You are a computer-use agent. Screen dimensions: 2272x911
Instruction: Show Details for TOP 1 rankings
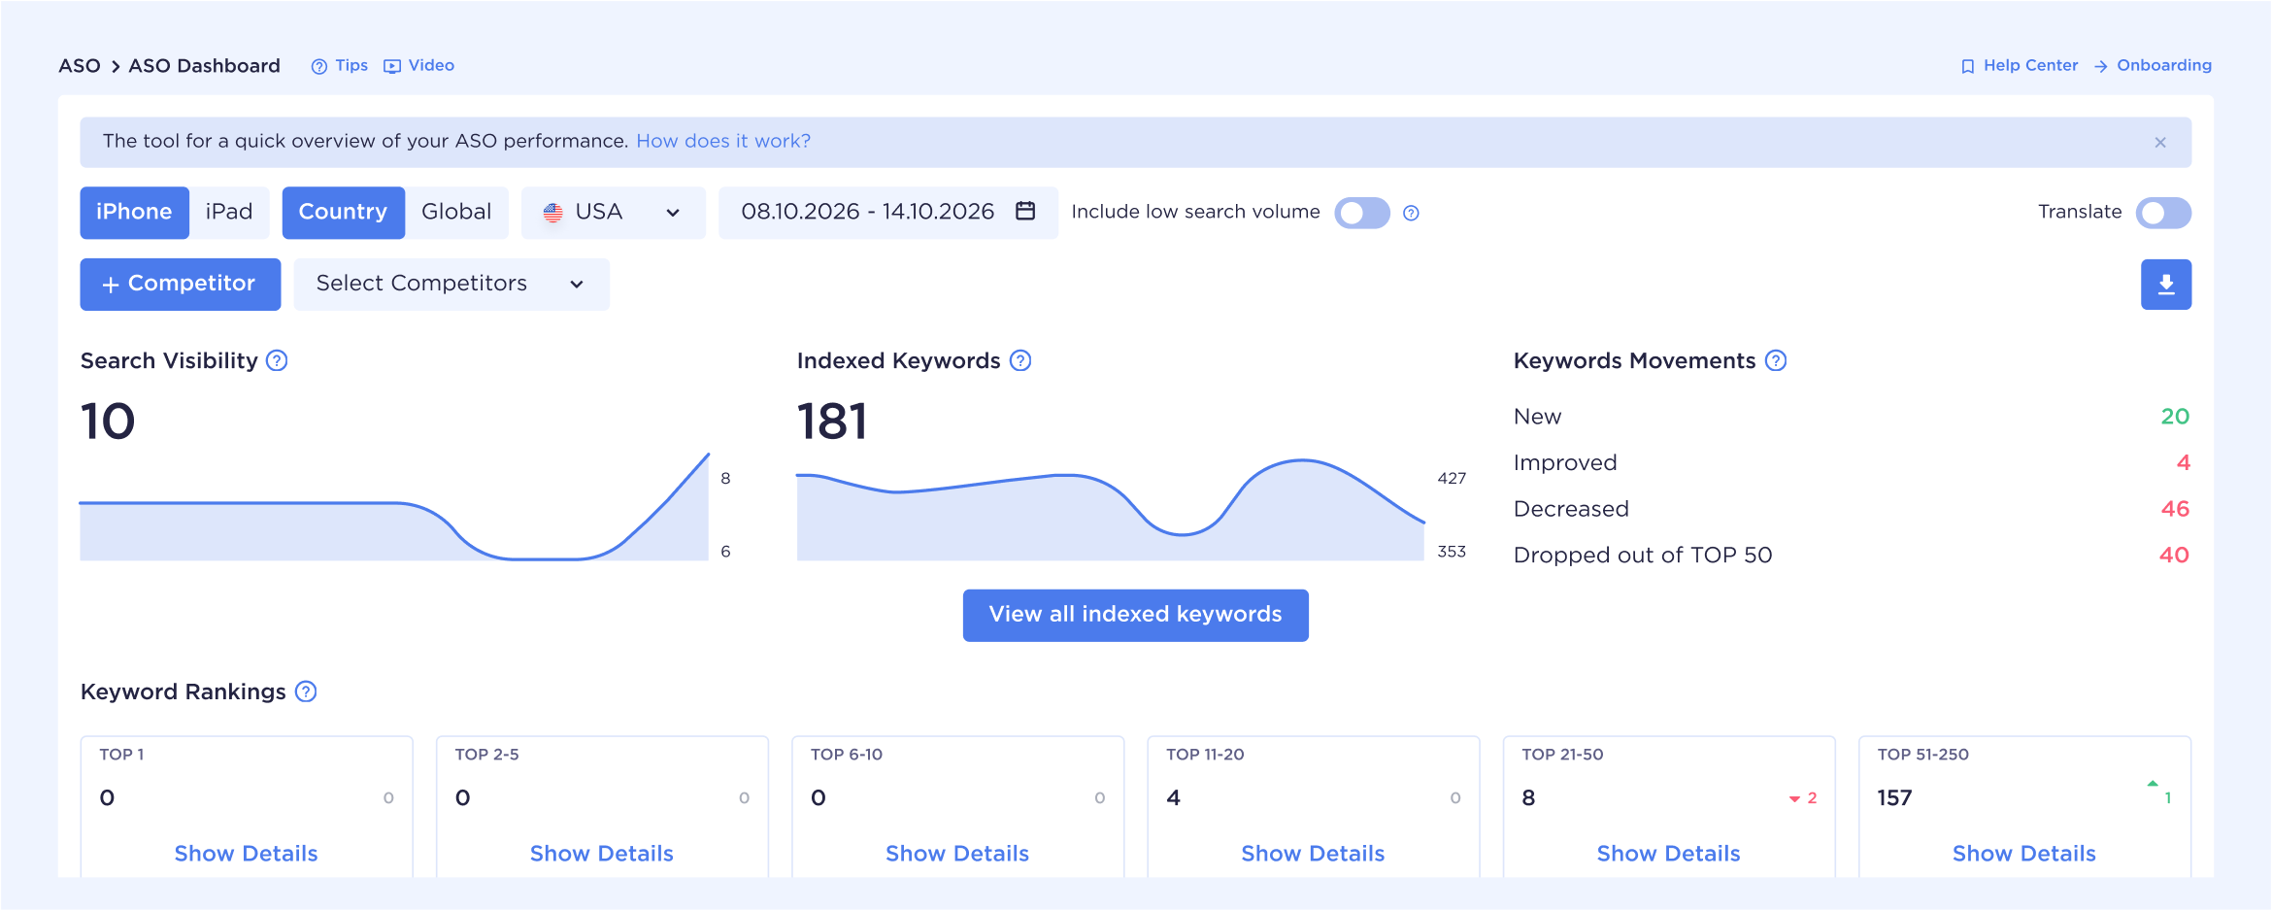click(x=246, y=854)
